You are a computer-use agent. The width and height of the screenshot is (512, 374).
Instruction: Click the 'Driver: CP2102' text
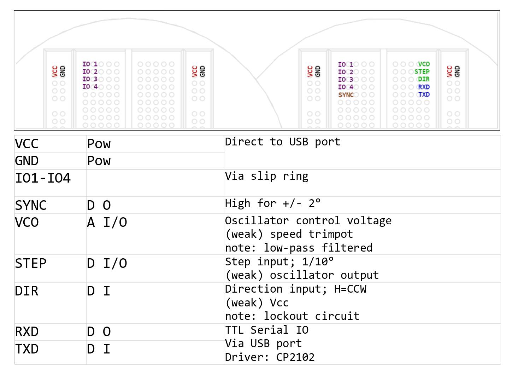click(270, 357)
